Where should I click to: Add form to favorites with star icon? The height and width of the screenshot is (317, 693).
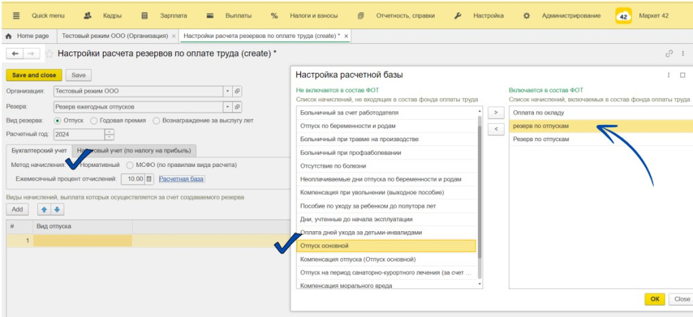pos(49,53)
